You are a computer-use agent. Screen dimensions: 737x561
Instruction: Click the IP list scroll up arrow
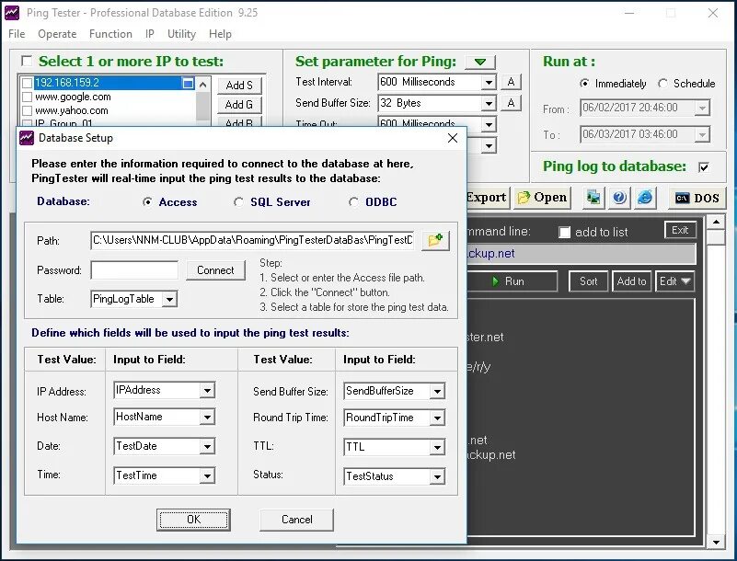[x=202, y=85]
